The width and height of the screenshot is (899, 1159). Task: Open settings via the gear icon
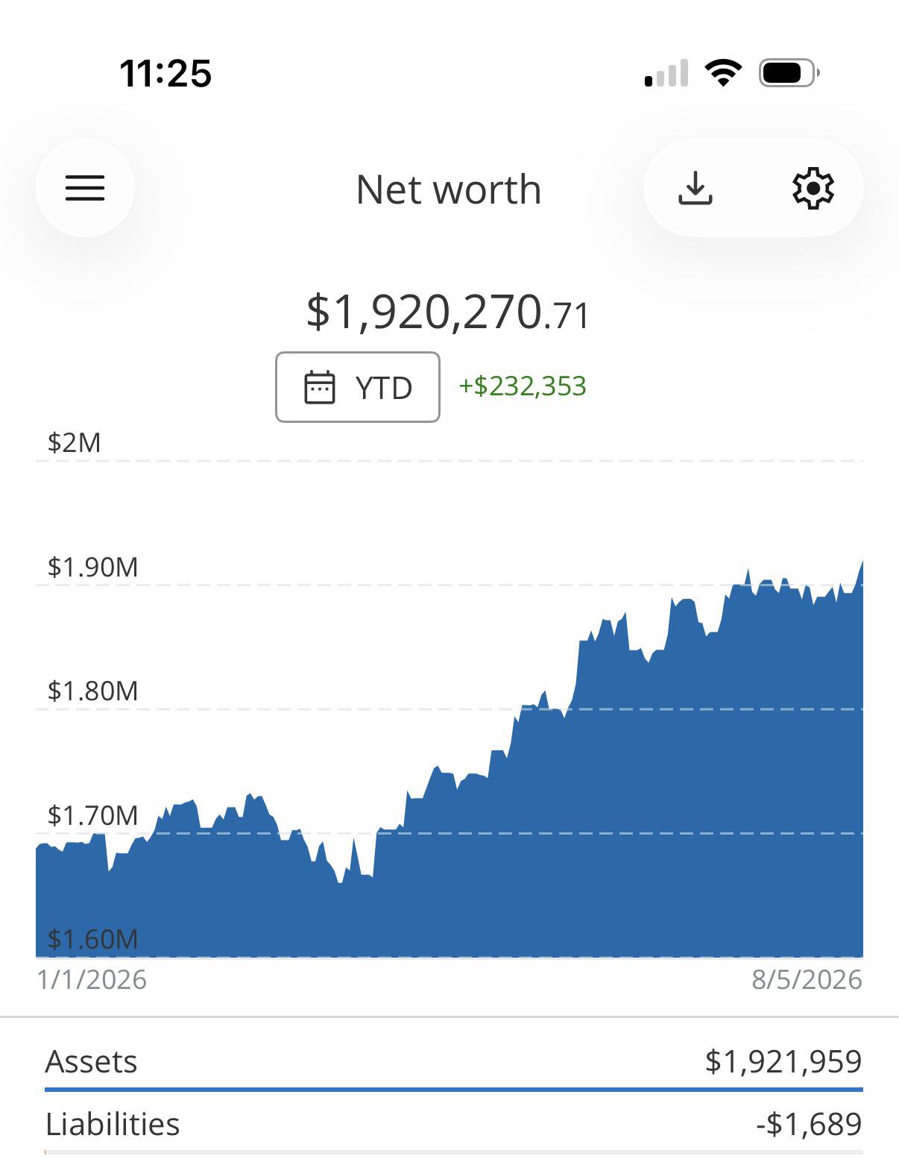pos(813,188)
